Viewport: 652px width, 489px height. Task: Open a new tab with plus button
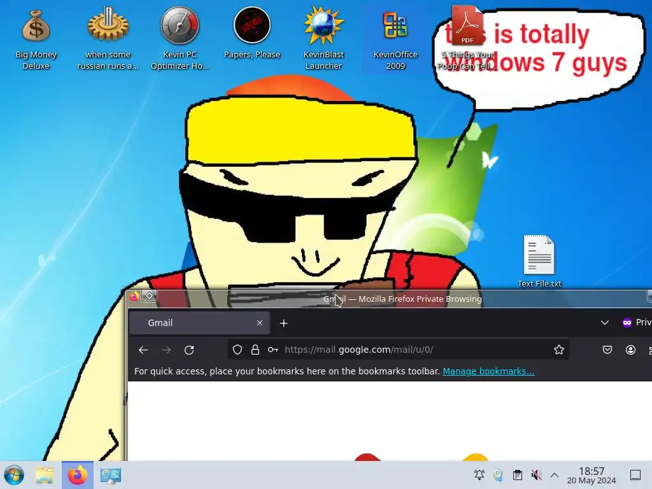[x=283, y=323]
